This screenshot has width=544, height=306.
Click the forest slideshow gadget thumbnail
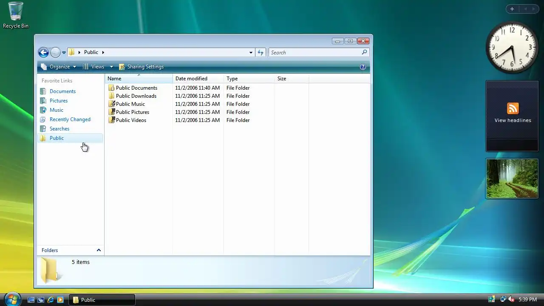(512, 178)
